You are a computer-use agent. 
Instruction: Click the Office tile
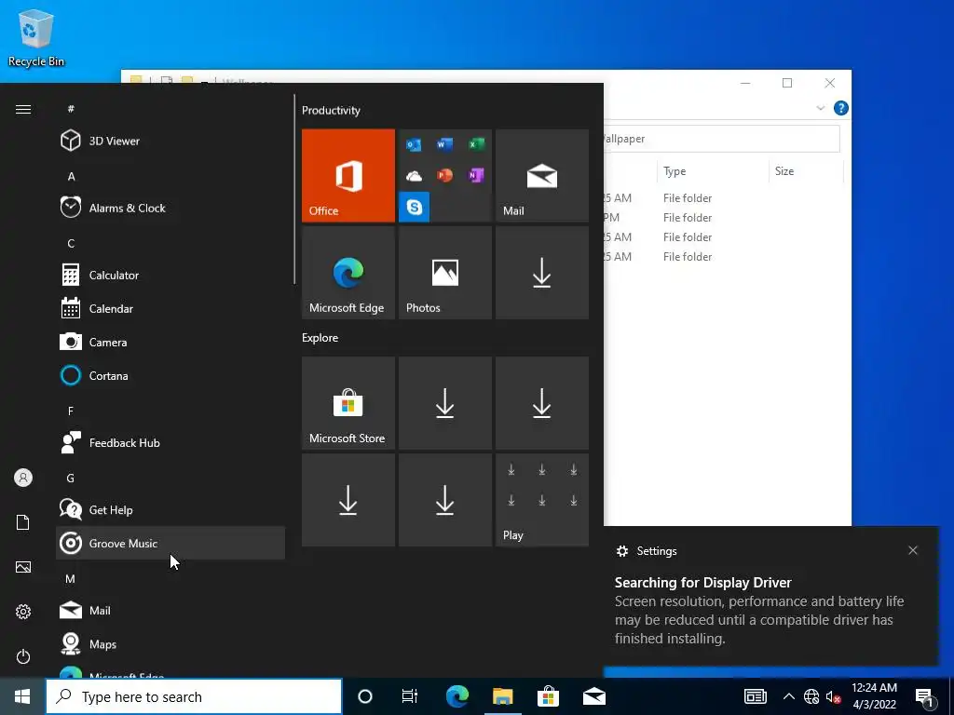[348, 175]
